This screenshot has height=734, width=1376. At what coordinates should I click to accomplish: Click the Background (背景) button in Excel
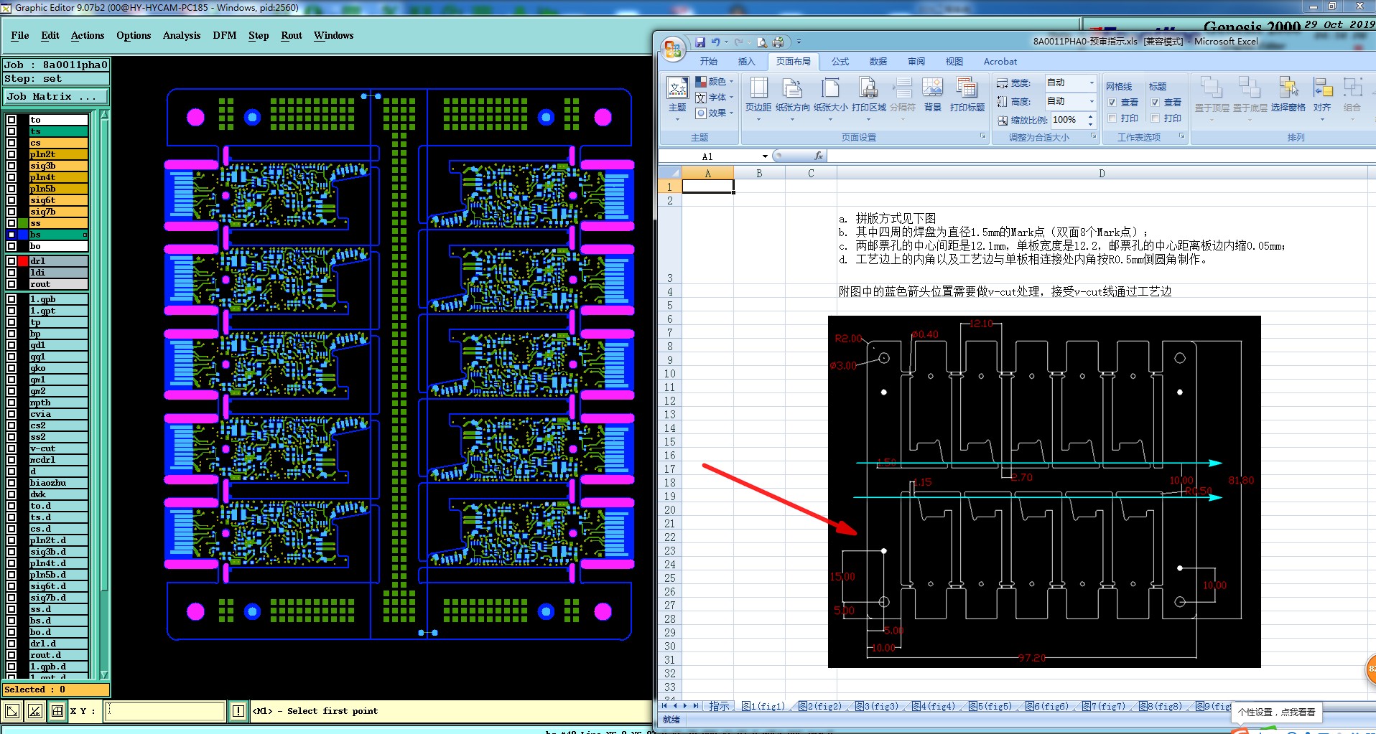coord(932,95)
